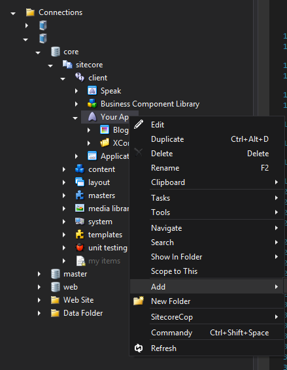The width and height of the screenshot is (287, 370).
Task: Click the system computer icon
Action: [x=80, y=222]
